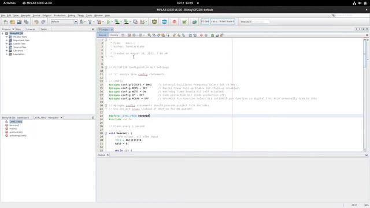Open Activities overview in top bar

click(9, 3)
